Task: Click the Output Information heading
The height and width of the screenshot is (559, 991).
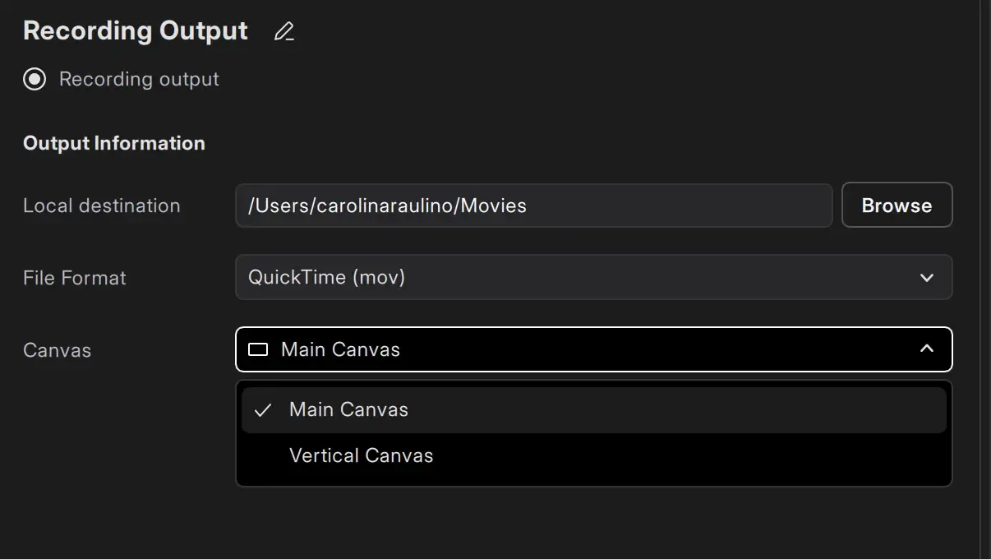Action: tap(114, 144)
